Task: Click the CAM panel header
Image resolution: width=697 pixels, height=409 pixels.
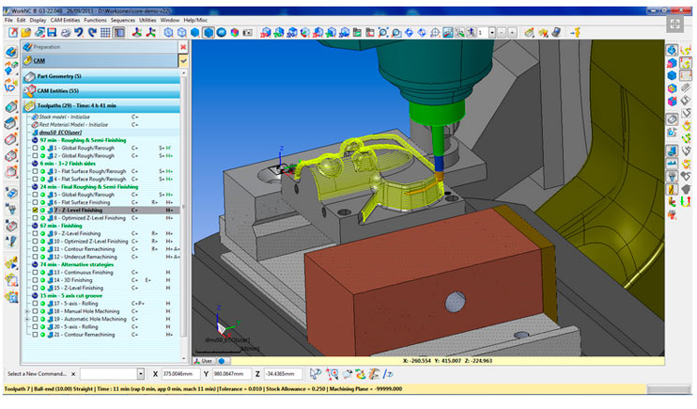Action: tap(100, 60)
